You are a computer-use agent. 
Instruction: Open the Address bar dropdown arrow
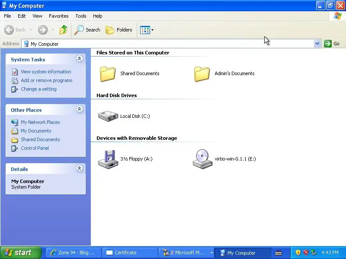(317, 44)
